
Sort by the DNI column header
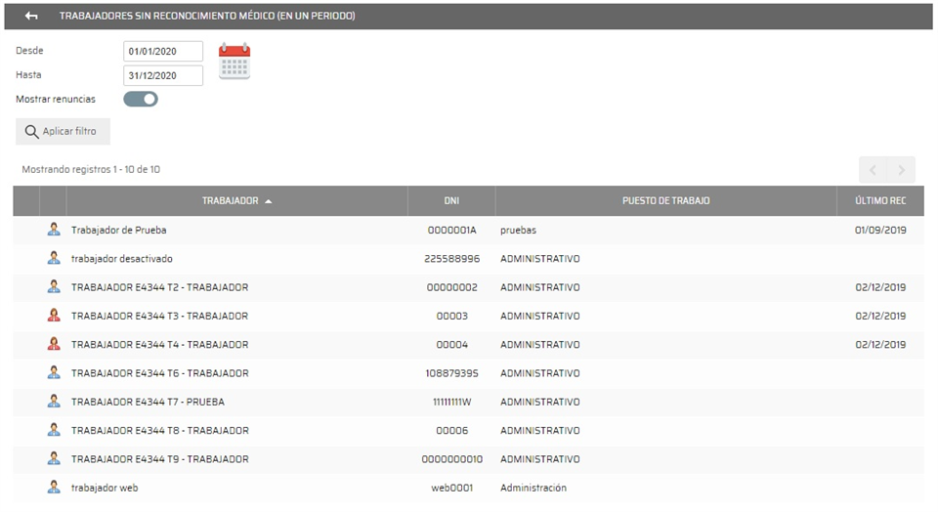point(451,201)
